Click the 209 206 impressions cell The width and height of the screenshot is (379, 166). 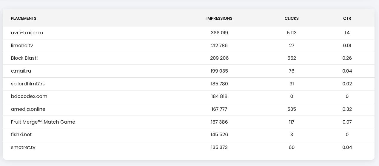219,58
